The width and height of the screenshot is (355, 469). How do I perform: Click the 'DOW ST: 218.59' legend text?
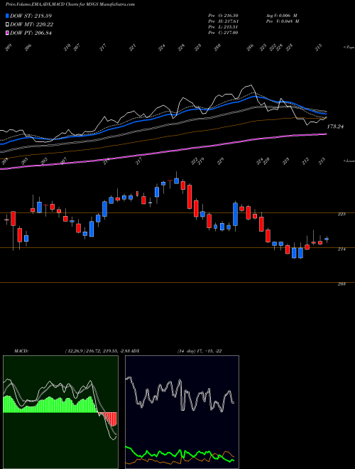click(31, 16)
